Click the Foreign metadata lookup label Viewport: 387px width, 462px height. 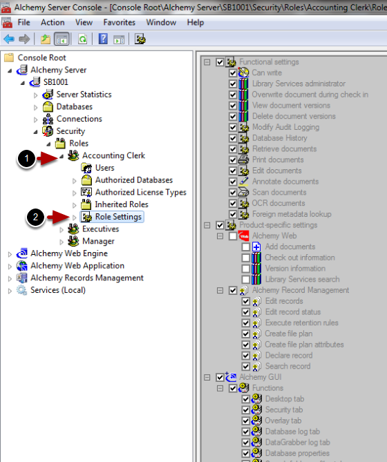click(x=292, y=214)
